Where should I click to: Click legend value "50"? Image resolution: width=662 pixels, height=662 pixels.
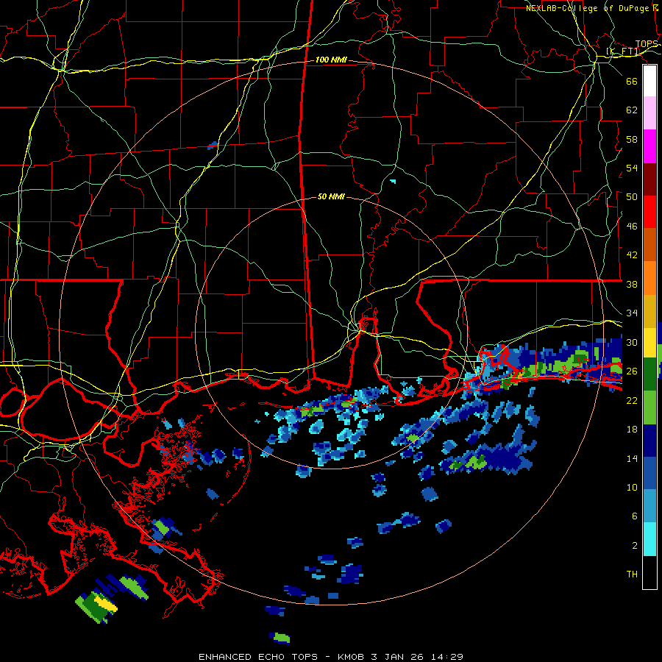point(632,197)
